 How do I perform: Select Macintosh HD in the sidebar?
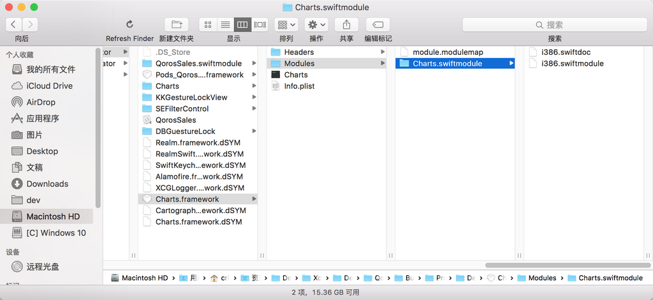(47, 216)
